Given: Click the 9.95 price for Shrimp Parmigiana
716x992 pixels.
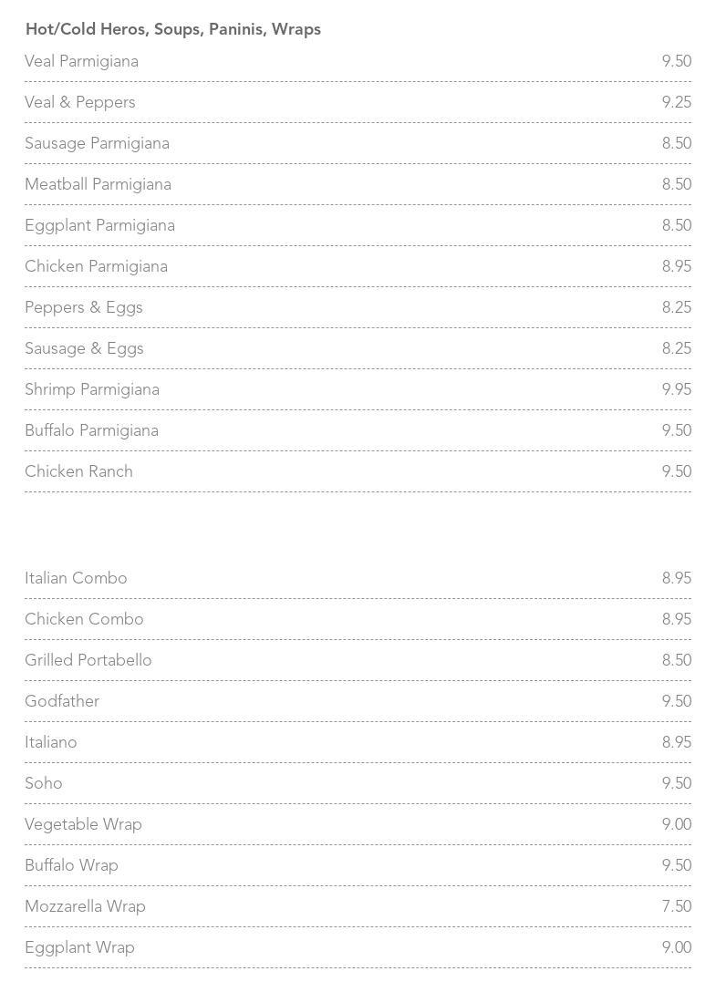Looking at the screenshot, I should (x=676, y=389).
